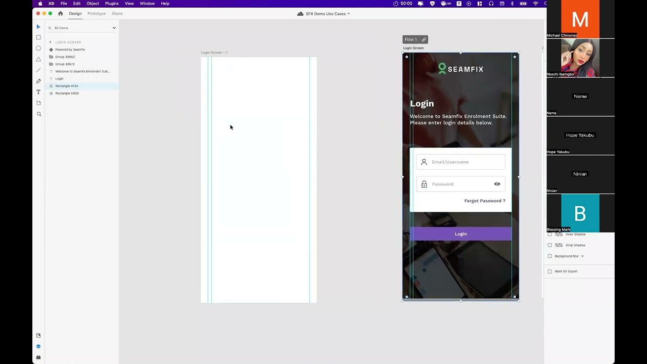
Task: Open the Plugins panel icon
Action: tap(38, 357)
